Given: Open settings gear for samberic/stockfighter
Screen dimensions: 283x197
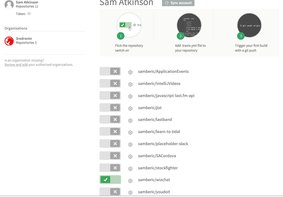Looking at the screenshot, I should 130,169.
